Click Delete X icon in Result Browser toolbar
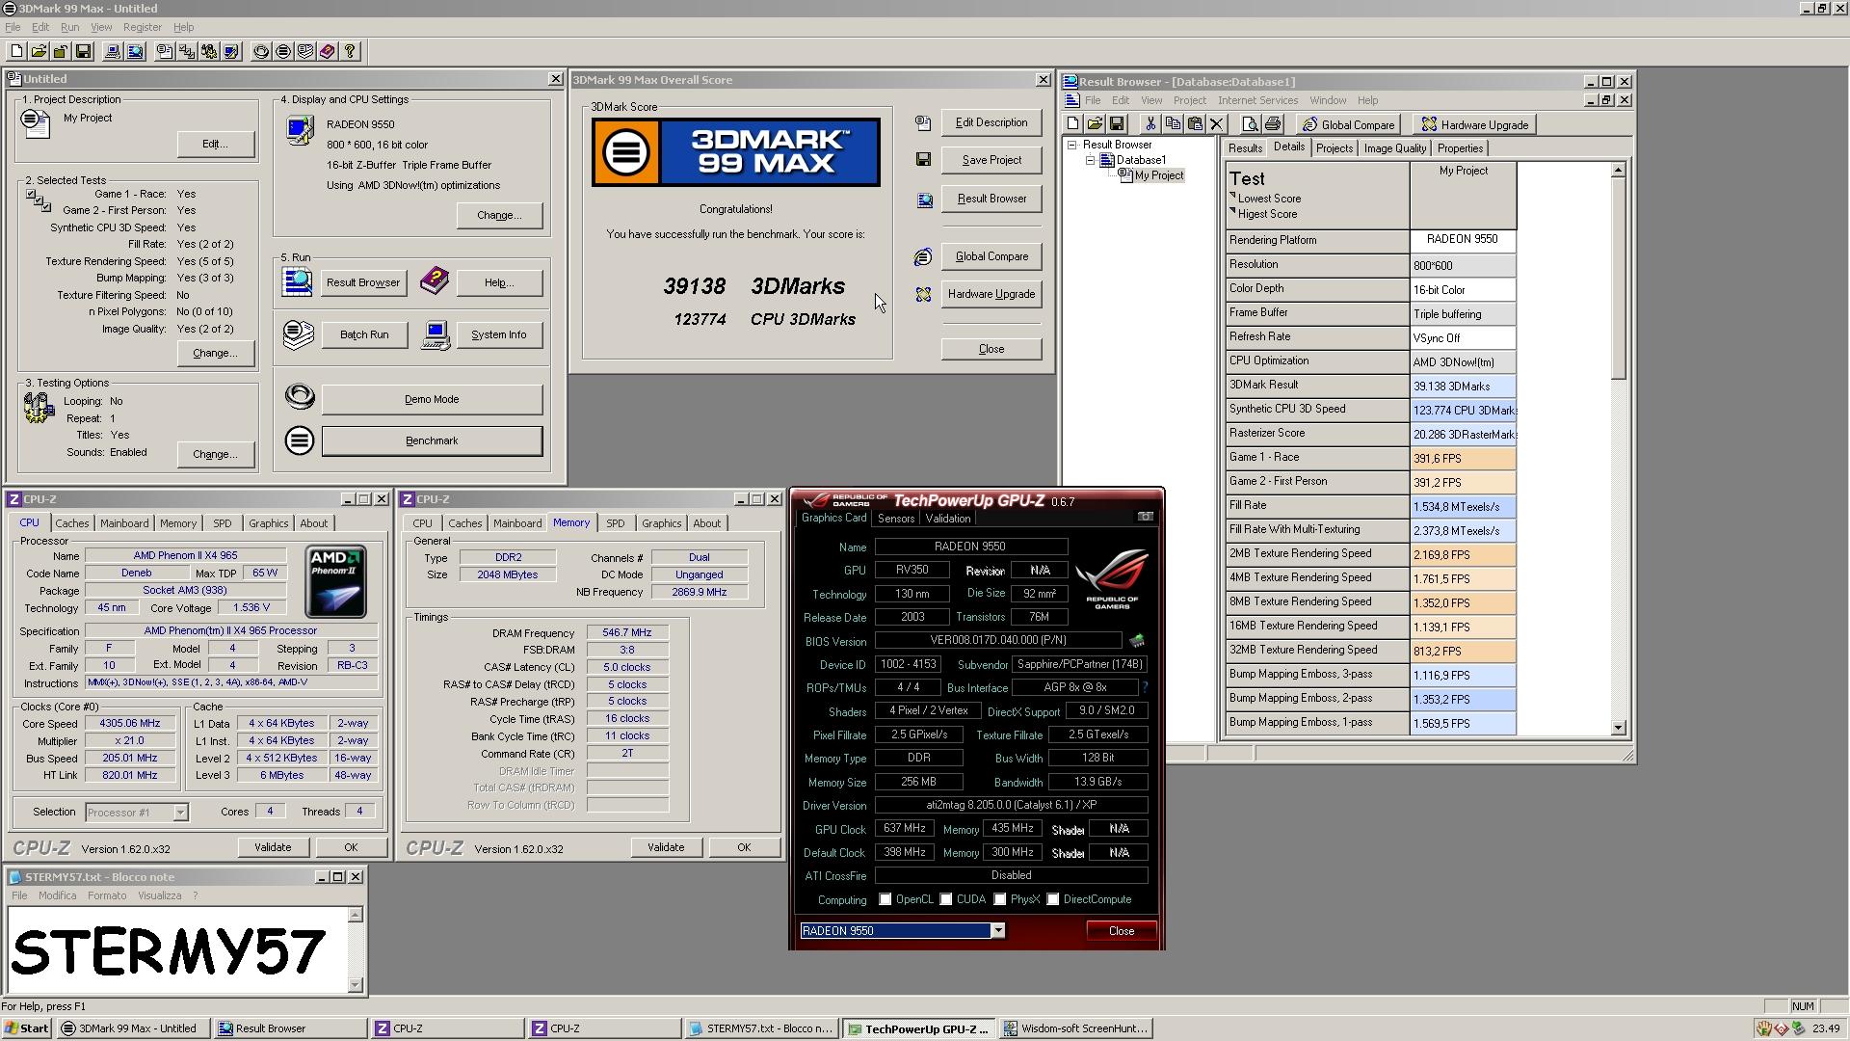This screenshot has width=1850, height=1041. pos(1217,124)
